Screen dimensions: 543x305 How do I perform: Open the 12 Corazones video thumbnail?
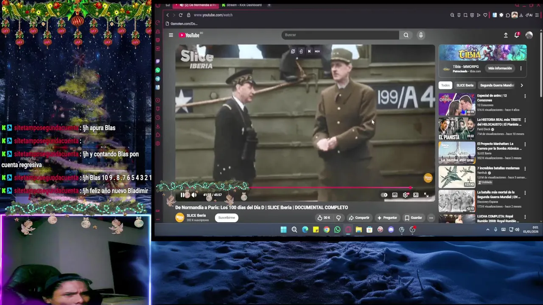tap(457, 104)
